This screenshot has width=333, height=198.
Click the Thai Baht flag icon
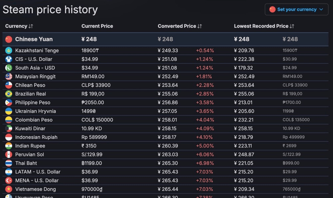(9, 163)
